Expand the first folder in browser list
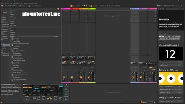 11,38
